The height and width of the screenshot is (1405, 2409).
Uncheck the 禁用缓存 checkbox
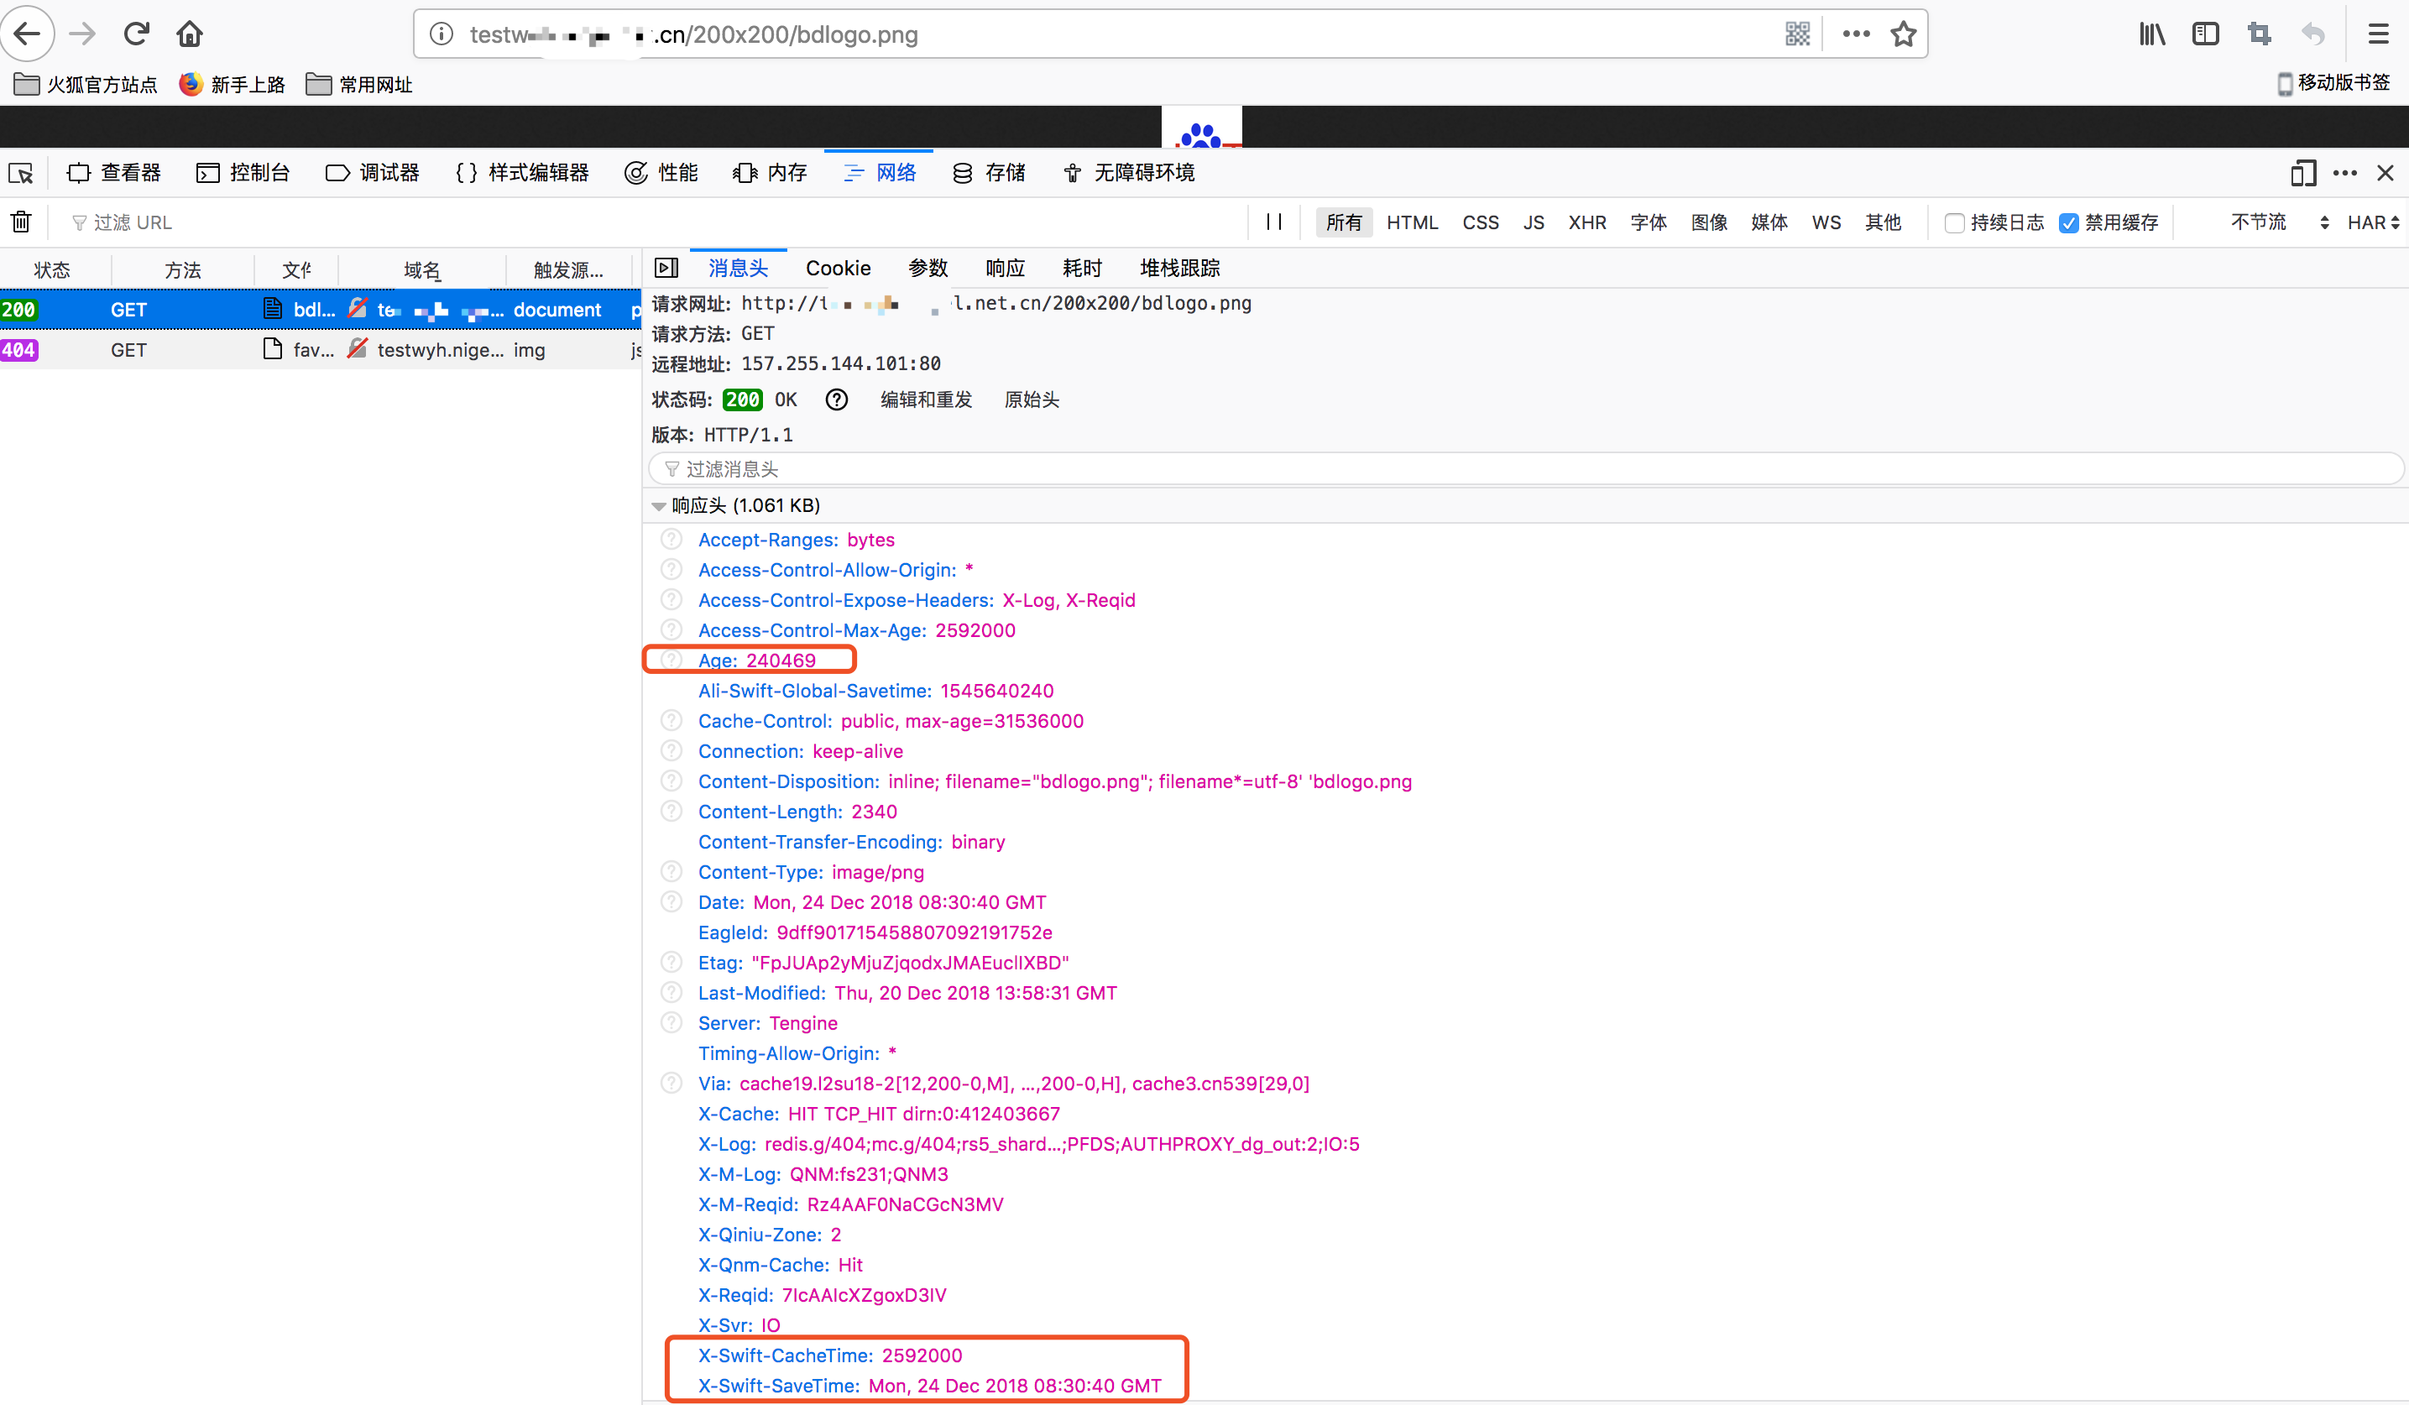[2069, 222]
